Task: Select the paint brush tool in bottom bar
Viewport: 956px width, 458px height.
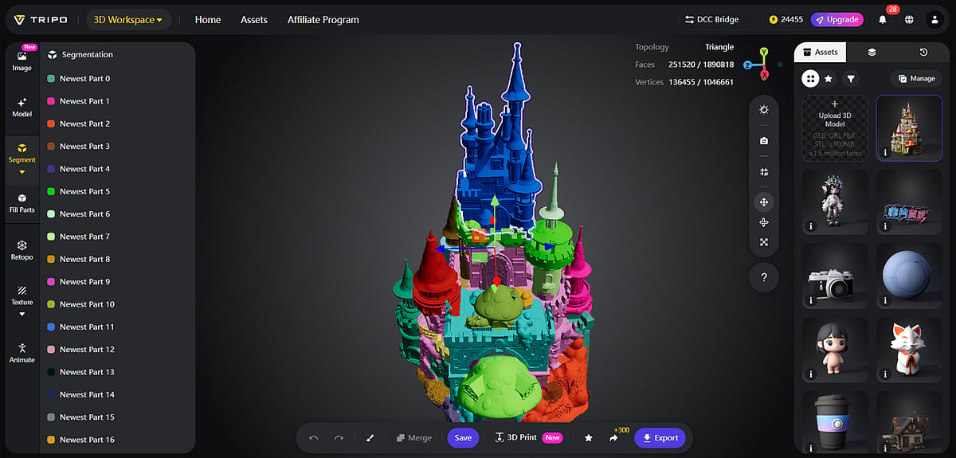Action: click(370, 438)
